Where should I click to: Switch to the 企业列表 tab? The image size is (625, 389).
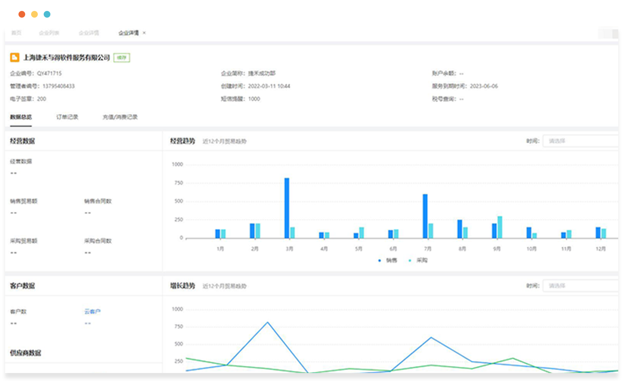(49, 33)
